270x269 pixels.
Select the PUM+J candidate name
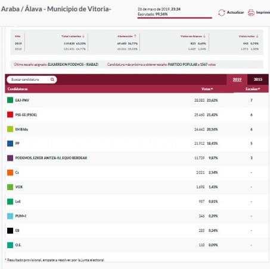pyautogui.click(x=21, y=216)
